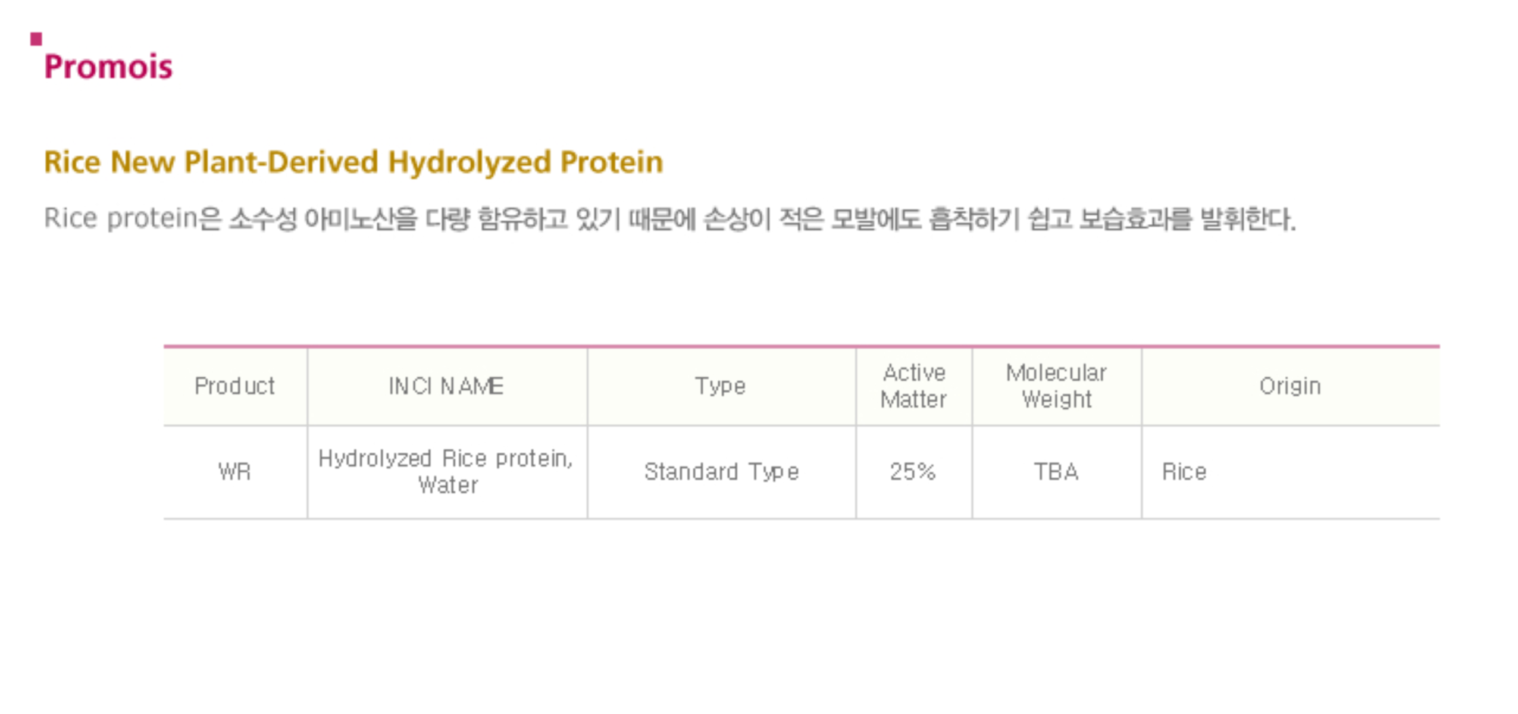Select the WR product cell
Screen dimensions: 1518x714
click(234, 472)
